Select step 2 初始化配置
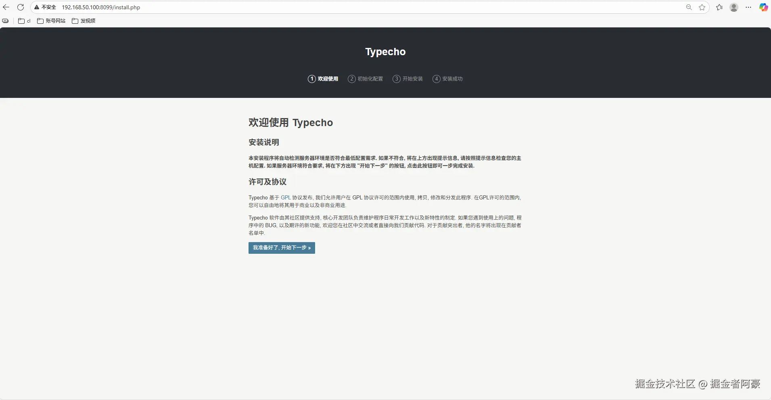This screenshot has height=400, width=771. click(366, 79)
